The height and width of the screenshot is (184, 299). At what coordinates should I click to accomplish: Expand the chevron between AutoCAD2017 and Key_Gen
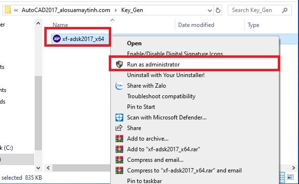[x=116, y=10]
